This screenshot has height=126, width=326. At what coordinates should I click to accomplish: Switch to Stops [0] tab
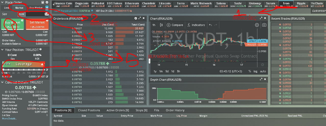[x=141, y=110]
